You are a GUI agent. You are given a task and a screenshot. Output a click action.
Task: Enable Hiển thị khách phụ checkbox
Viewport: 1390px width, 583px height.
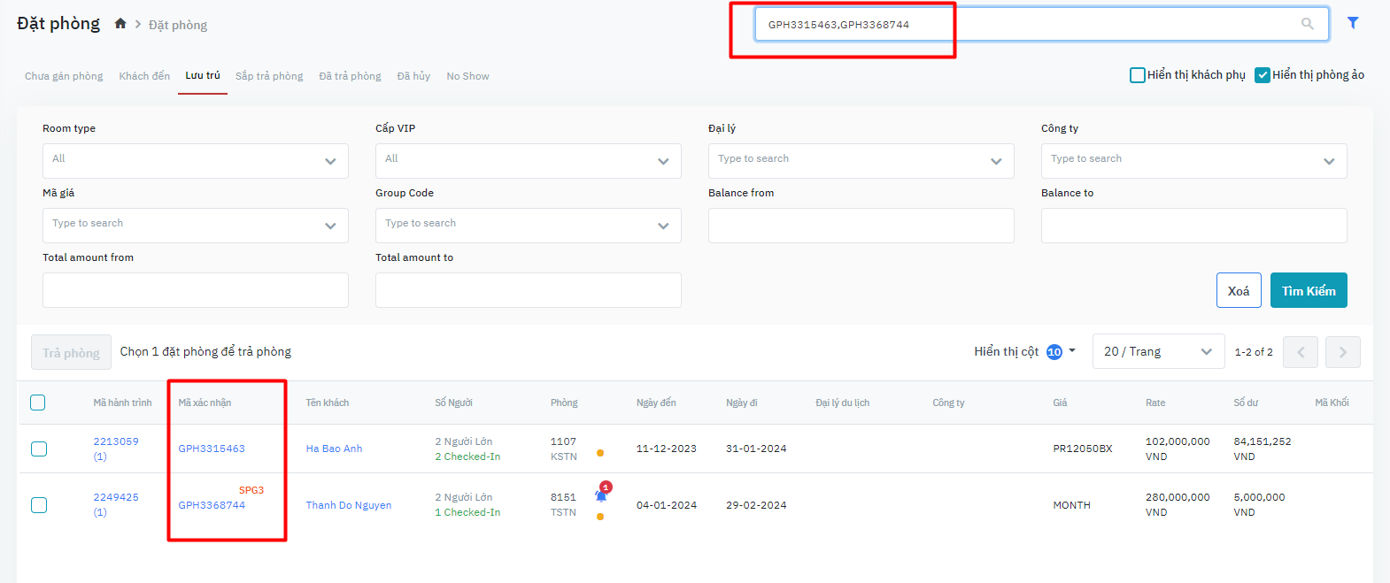[1137, 75]
